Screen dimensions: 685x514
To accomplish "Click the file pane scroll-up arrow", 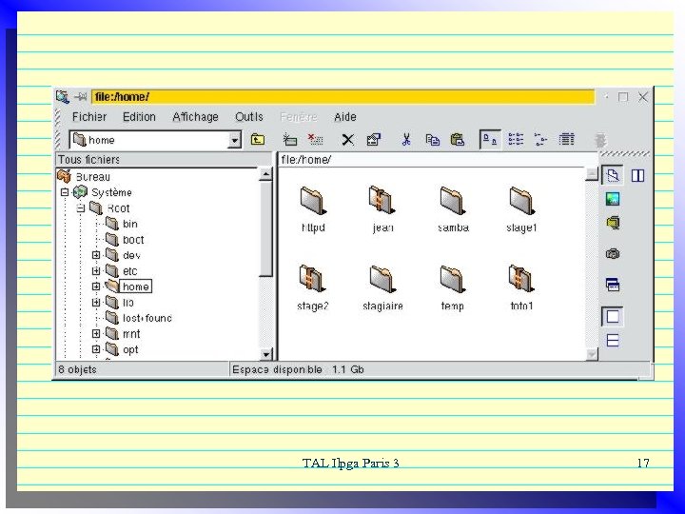I will tap(592, 173).
